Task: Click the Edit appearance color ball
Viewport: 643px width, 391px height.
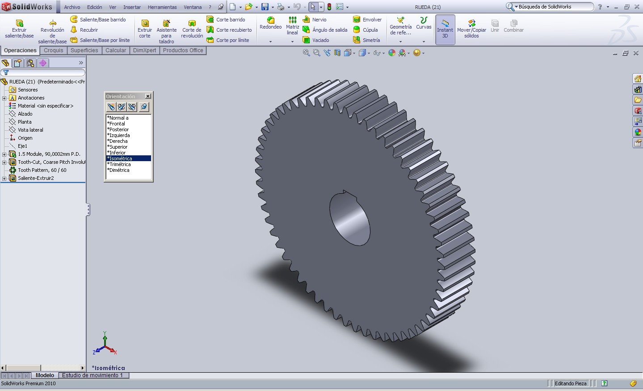Action: tap(392, 53)
